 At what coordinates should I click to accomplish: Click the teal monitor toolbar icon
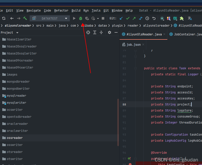(x=175, y=18)
